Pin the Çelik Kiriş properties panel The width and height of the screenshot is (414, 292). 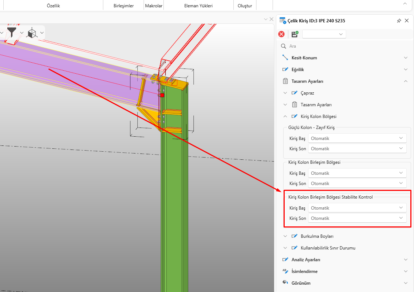tap(399, 21)
